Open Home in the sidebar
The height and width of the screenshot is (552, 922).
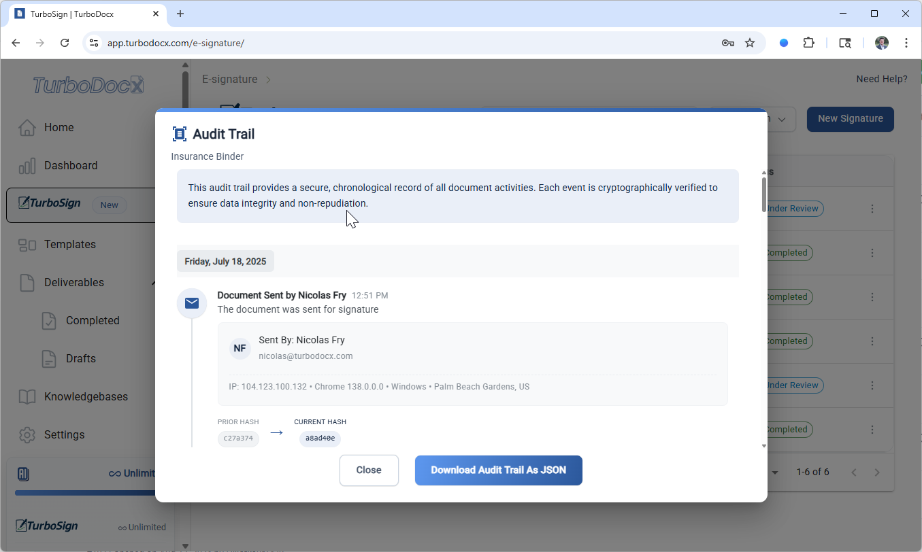click(x=59, y=127)
